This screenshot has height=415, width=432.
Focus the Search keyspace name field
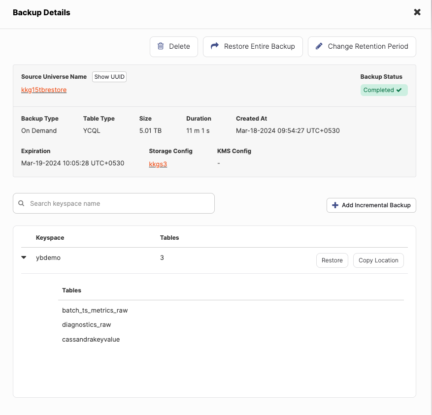tap(118, 203)
